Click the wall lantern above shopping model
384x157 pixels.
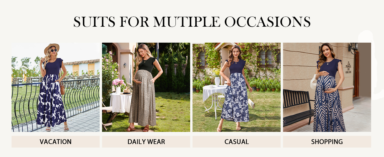point(353,48)
